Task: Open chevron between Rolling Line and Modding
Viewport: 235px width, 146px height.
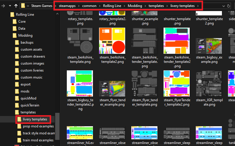Action: point(124,6)
